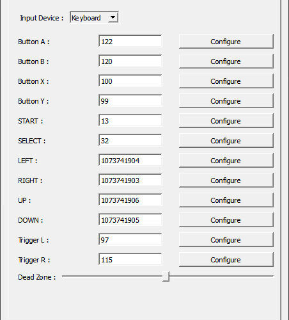Configure the UP direction mapping
The width and height of the screenshot is (289, 320).
click(x=226, y=200)
